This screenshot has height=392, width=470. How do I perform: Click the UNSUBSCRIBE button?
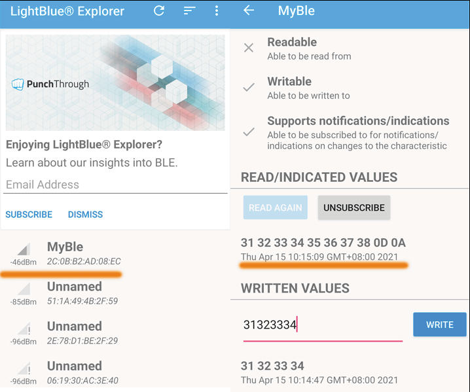354,207
